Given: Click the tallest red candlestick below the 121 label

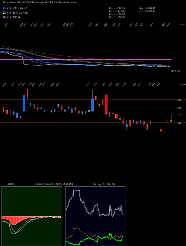Looking at the screenshot, I should 106,104.
